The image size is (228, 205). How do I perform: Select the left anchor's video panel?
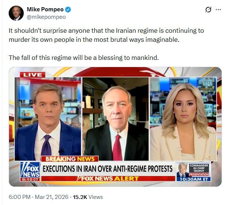[48, 119]
